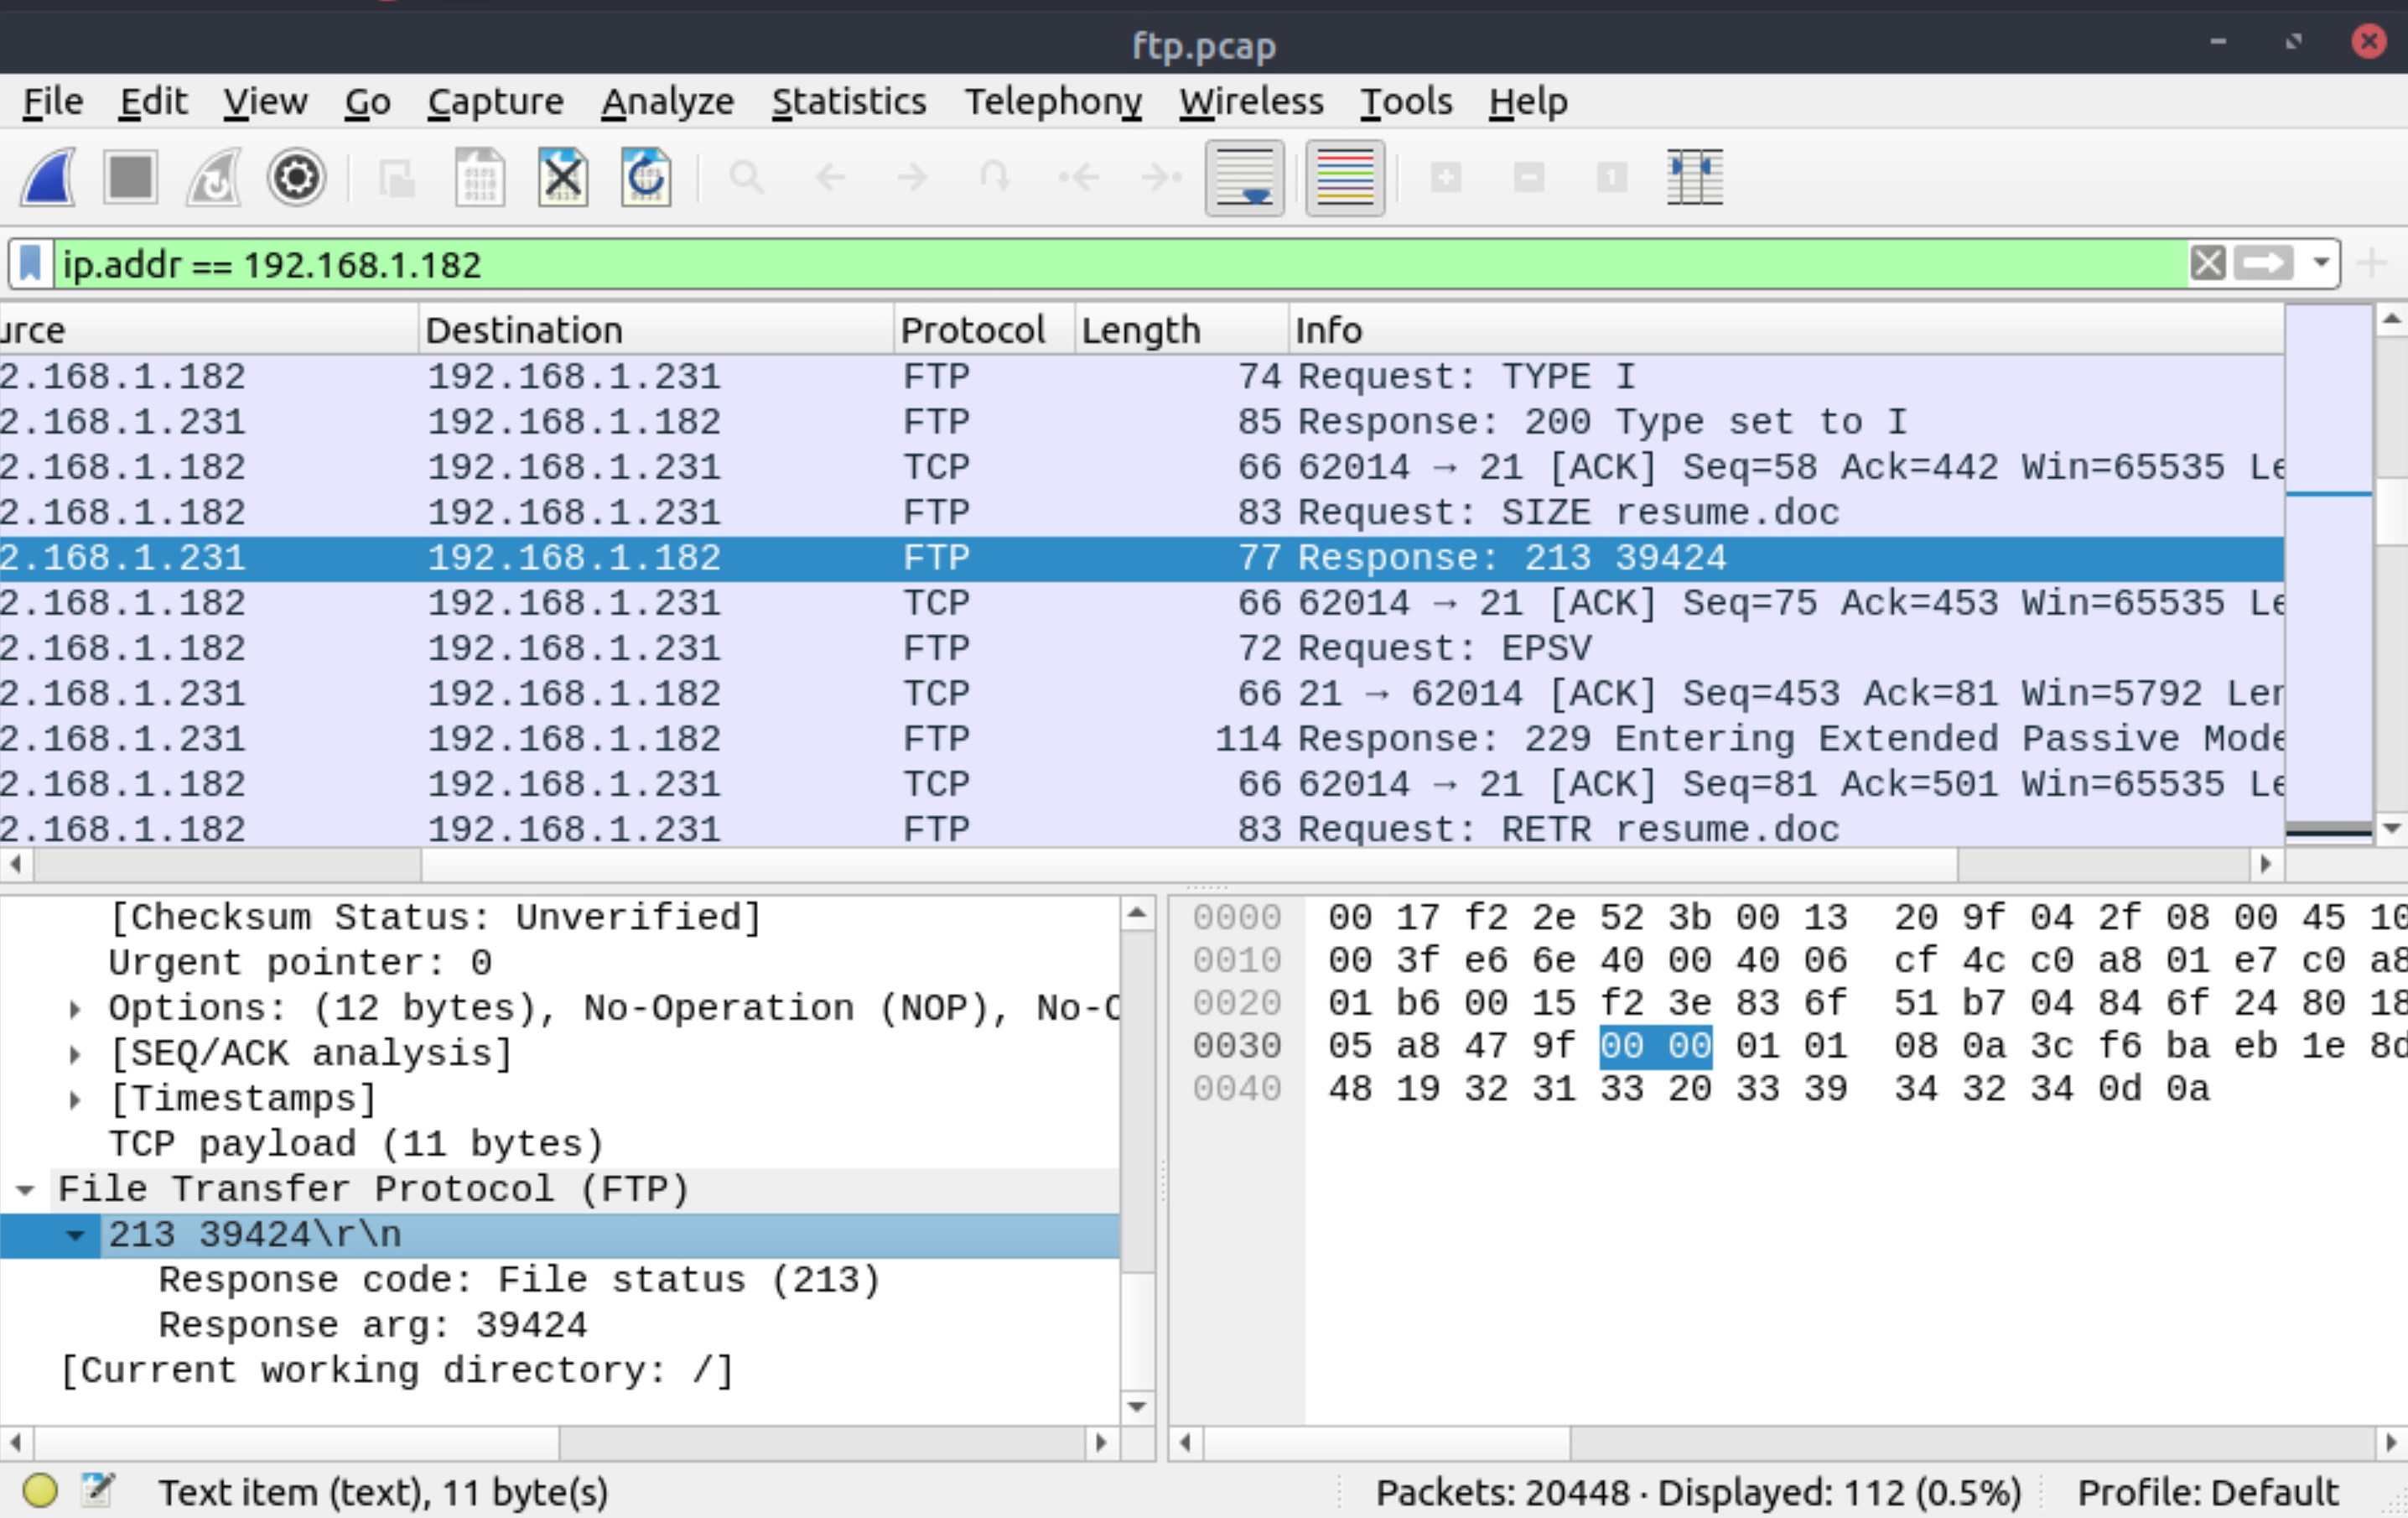
Task: Open the Statistics menu
Action: click(848, 101)
